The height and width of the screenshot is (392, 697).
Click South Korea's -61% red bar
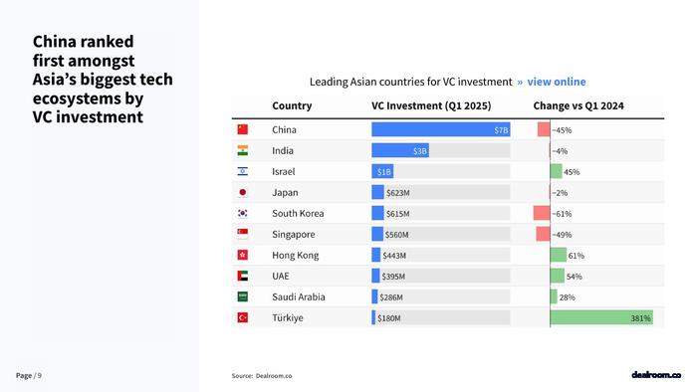tap(542, 213)
